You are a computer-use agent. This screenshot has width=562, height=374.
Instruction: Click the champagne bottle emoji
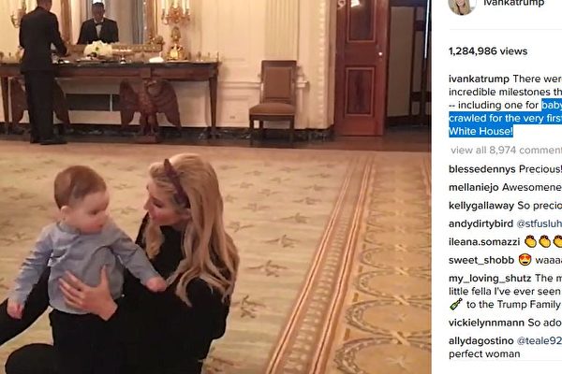click(x=456, y=304)
